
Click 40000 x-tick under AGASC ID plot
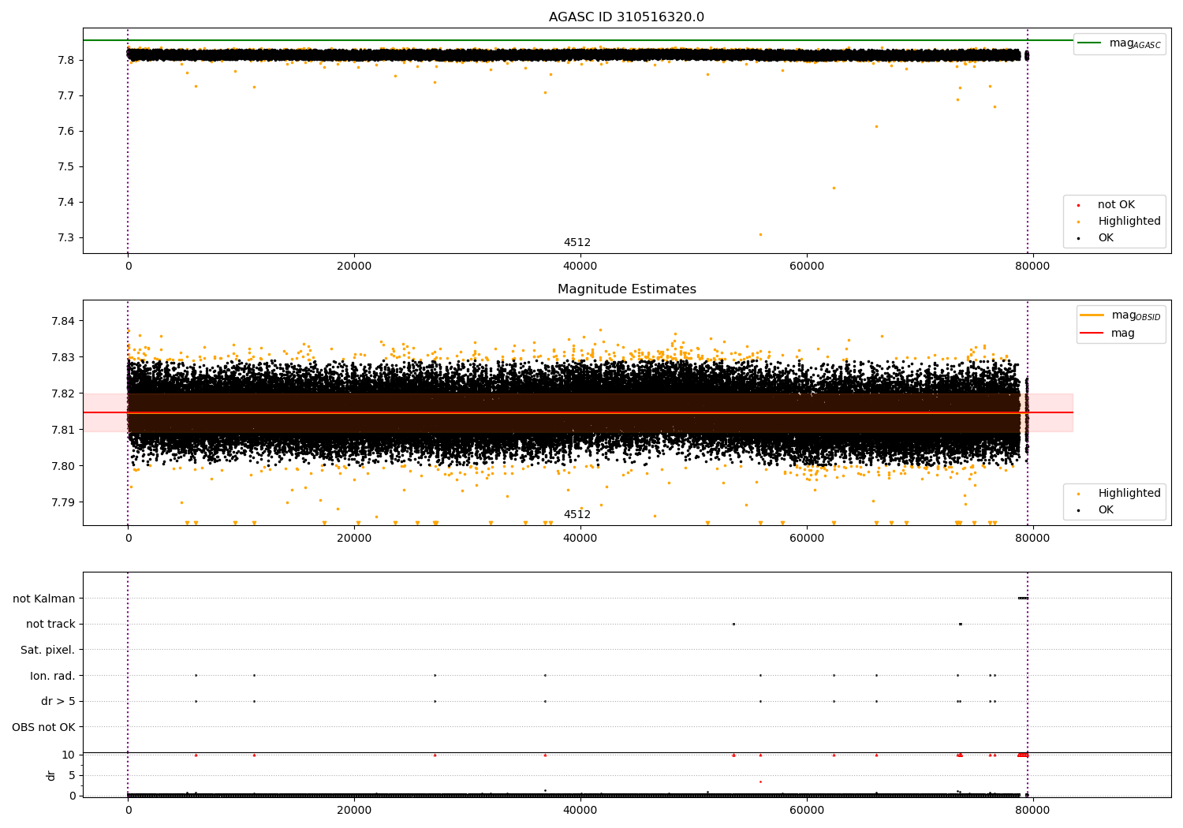click(x=580, y=267)
